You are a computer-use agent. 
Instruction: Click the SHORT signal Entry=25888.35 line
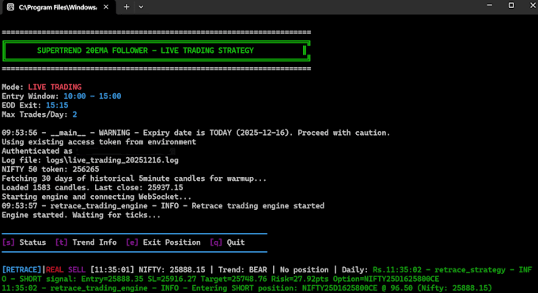(220, 279)
